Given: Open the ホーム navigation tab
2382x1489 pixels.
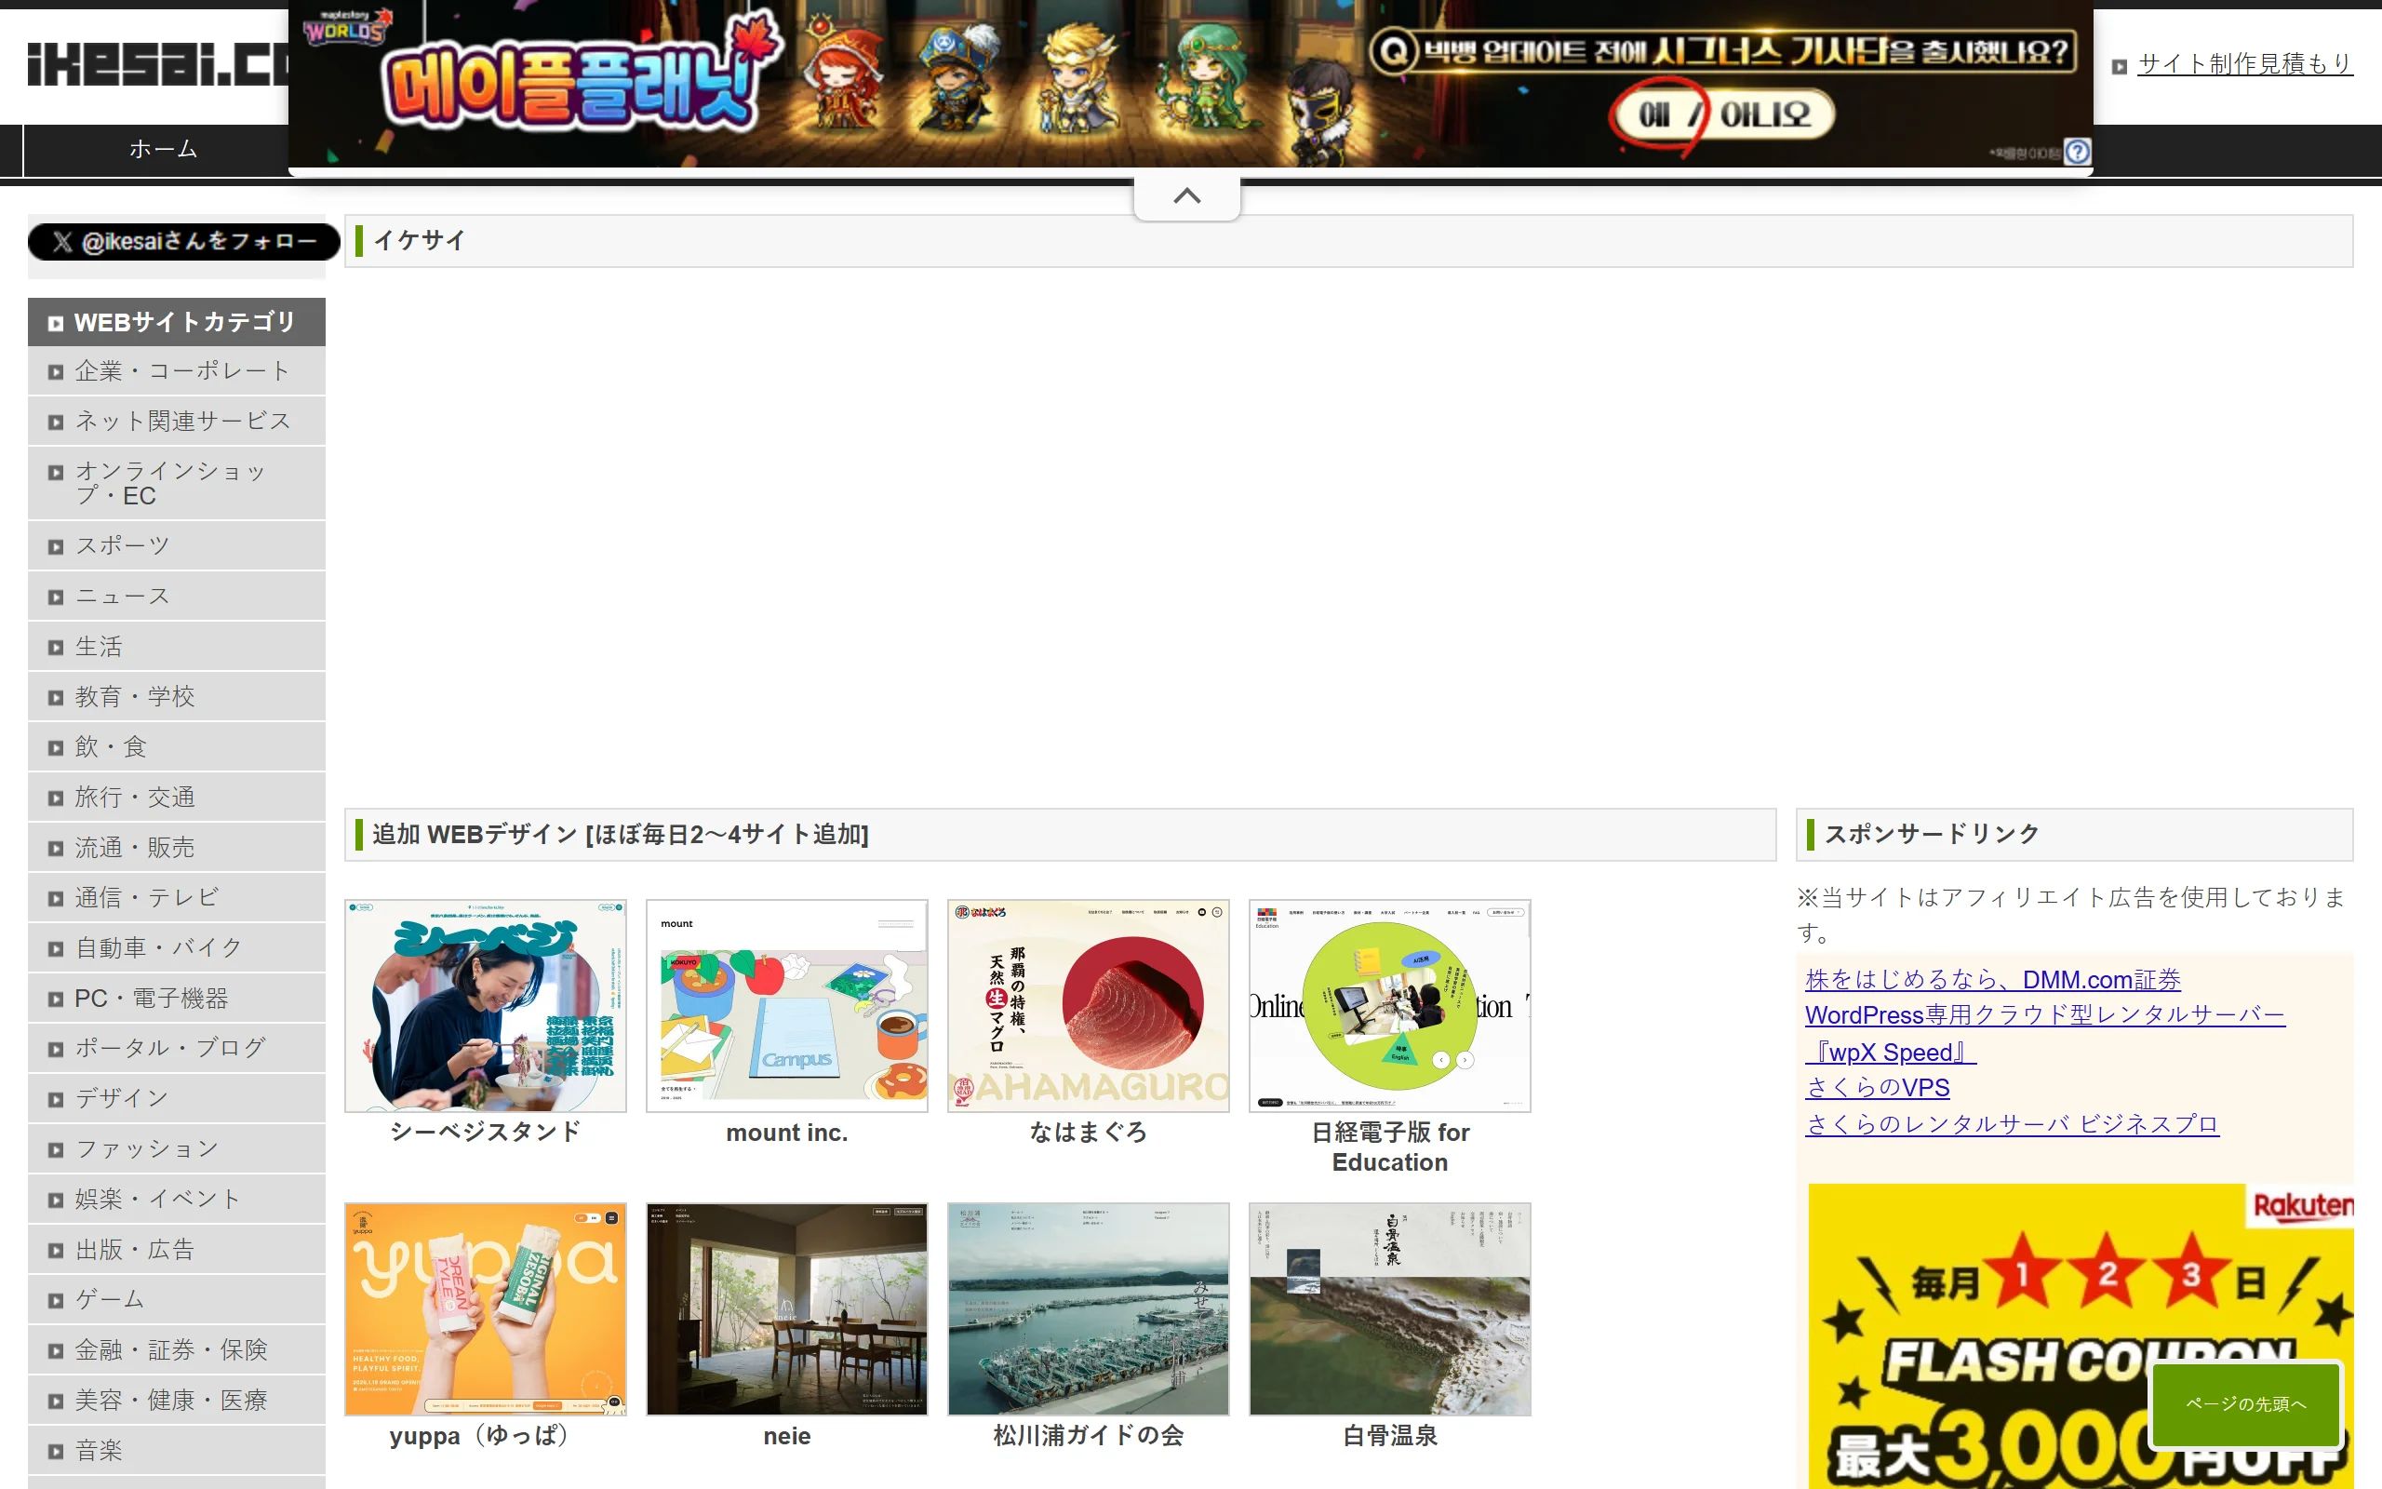Looking at the screenshot, I should [x=164, y=150].
